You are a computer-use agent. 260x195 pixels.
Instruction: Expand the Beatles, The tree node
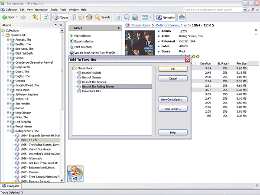click(8, 45)
